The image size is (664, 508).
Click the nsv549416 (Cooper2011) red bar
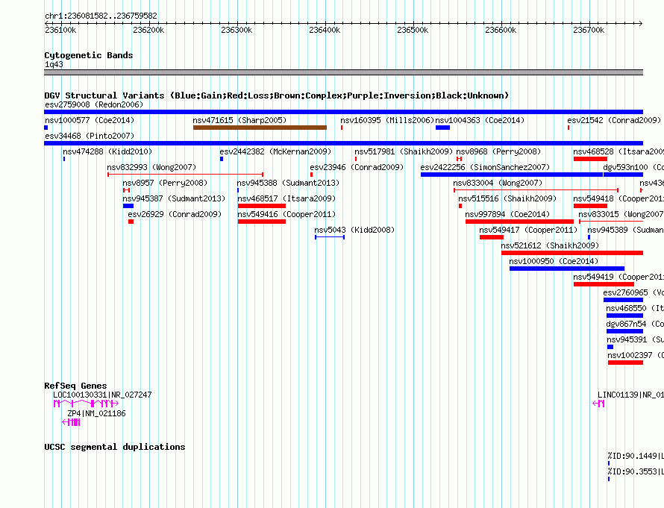[262, 222]
